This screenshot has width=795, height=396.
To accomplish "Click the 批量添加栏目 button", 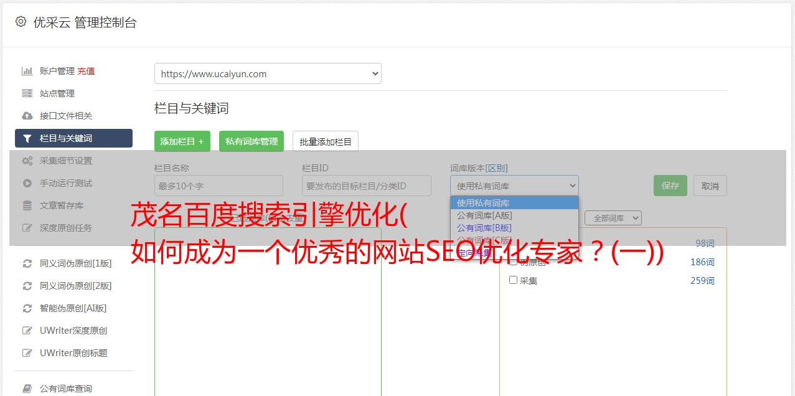I will coord(326,141).
